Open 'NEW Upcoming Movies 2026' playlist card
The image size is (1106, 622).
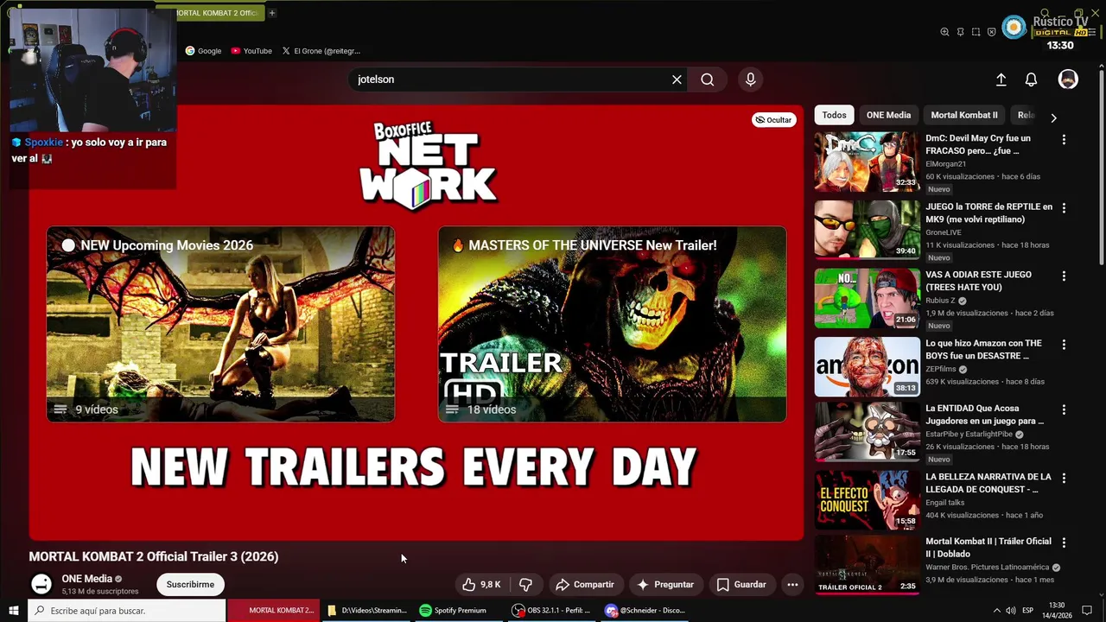coord(220,324)
